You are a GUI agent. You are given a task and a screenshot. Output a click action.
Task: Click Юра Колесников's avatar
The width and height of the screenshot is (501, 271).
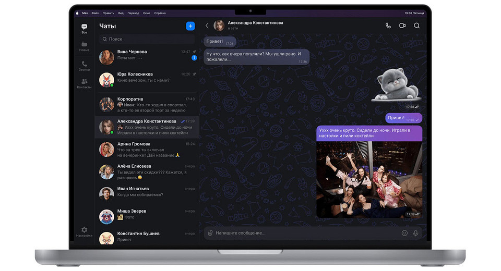click(x=106, y=80)
